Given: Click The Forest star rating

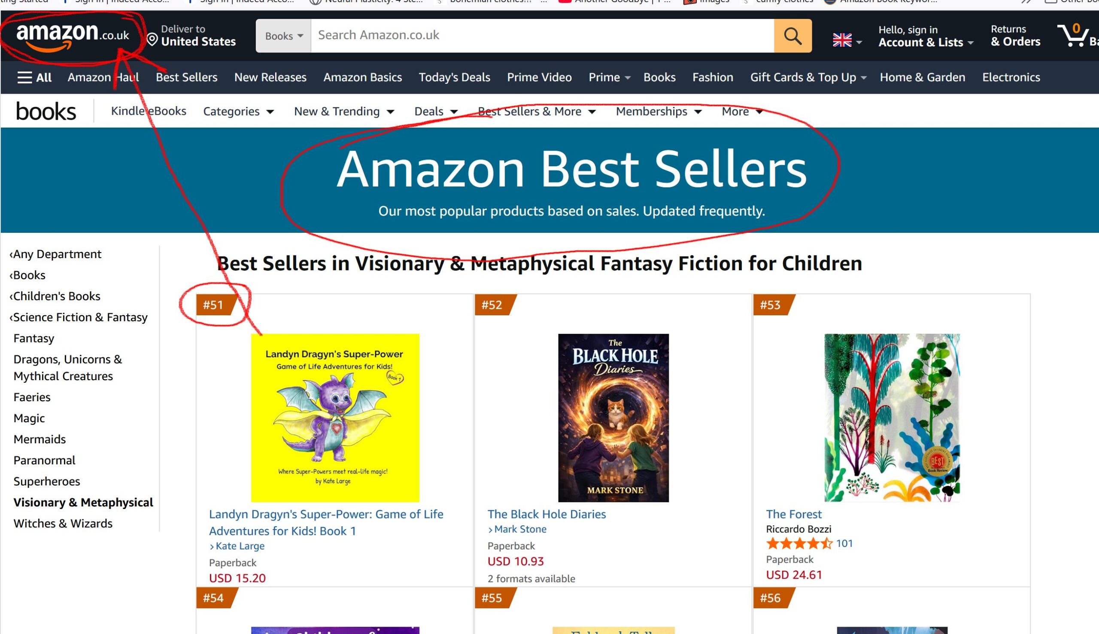Looking at the screenshot, I should (799, 543).
